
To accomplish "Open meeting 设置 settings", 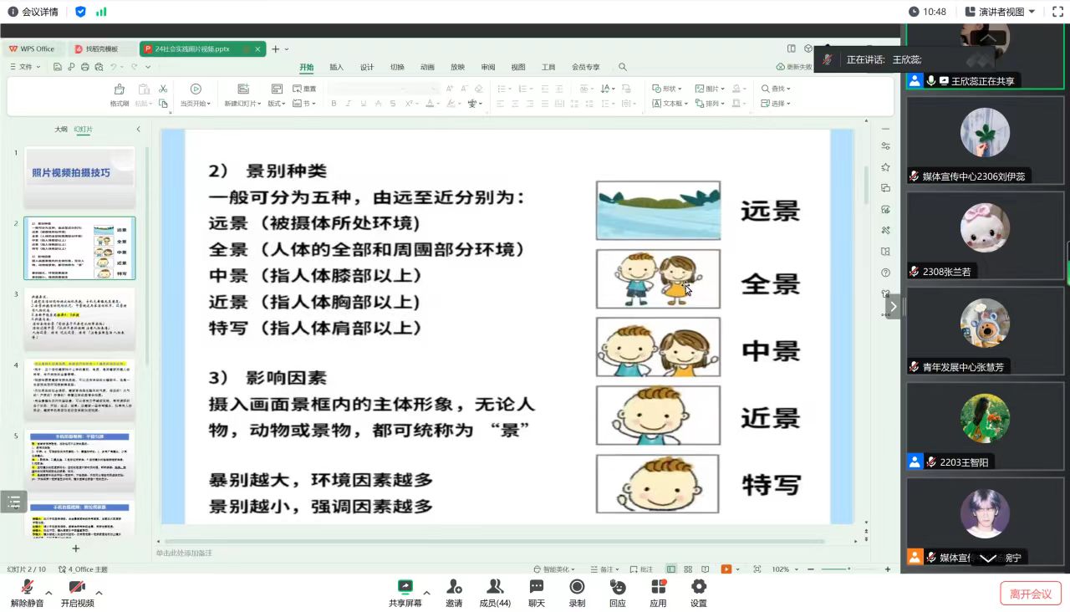I will [x=699, y=593].
